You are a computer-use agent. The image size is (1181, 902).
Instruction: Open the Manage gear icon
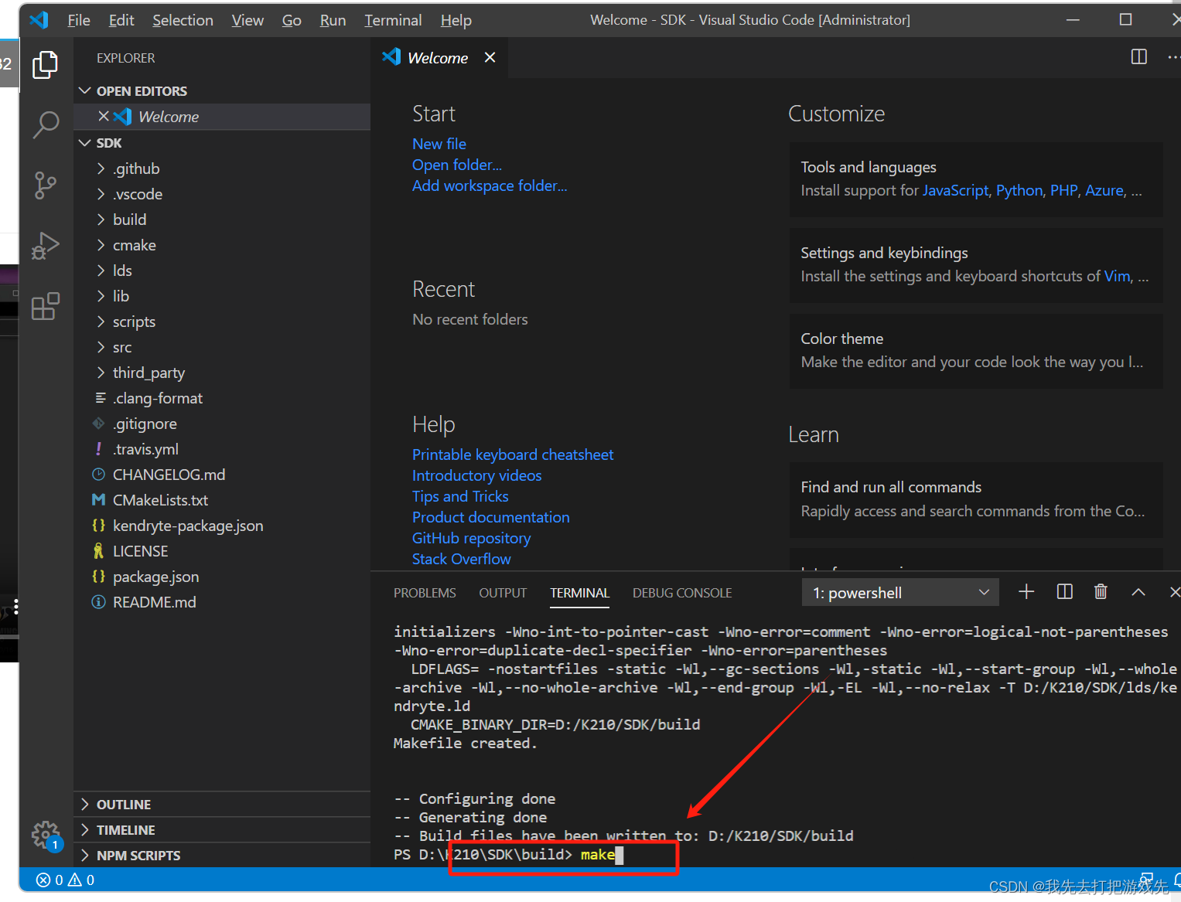(46, 835)
